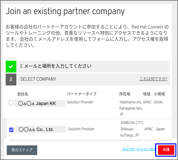Image resolution: width=178 pixels, height=160 pixels.
Task: Click the SHIBUYA CITY location text
Action: coord(132,123)
